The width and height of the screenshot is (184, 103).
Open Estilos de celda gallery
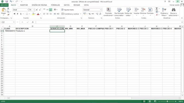coord(128,12)
